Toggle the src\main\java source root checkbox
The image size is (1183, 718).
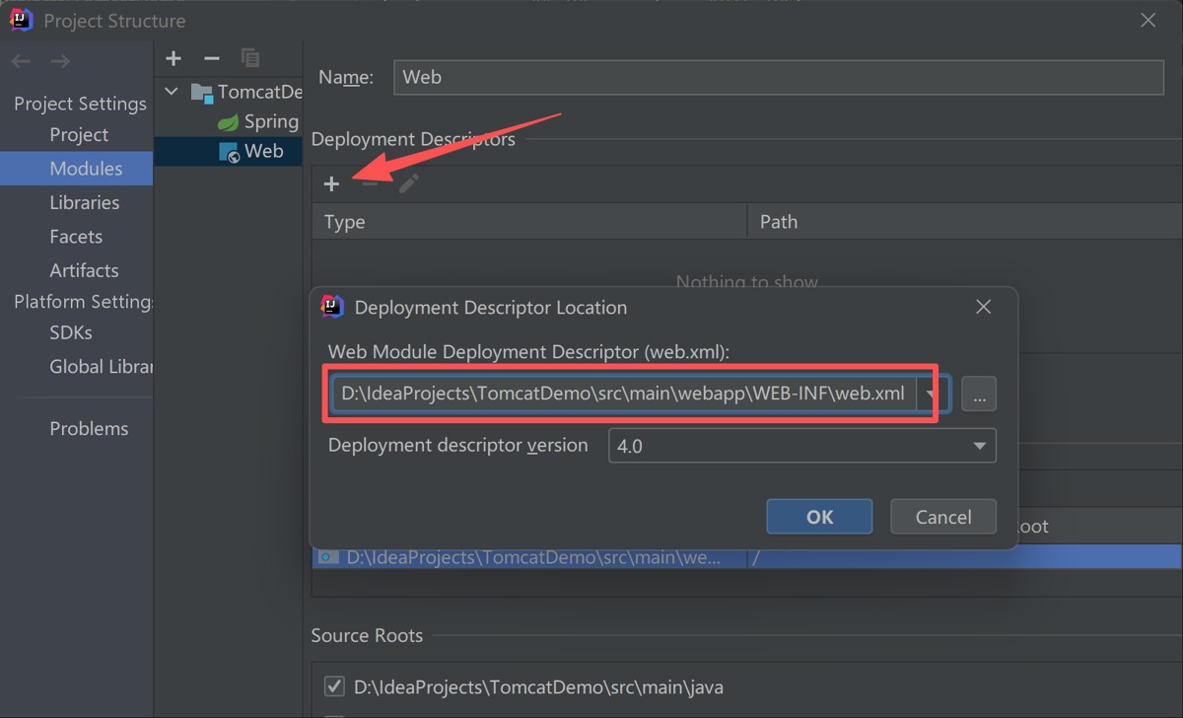tap(334, 686)
